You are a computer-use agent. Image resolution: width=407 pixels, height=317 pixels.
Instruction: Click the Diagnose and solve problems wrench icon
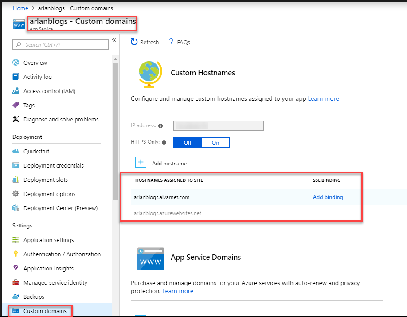pyautogui.click(x=16, y=119)
